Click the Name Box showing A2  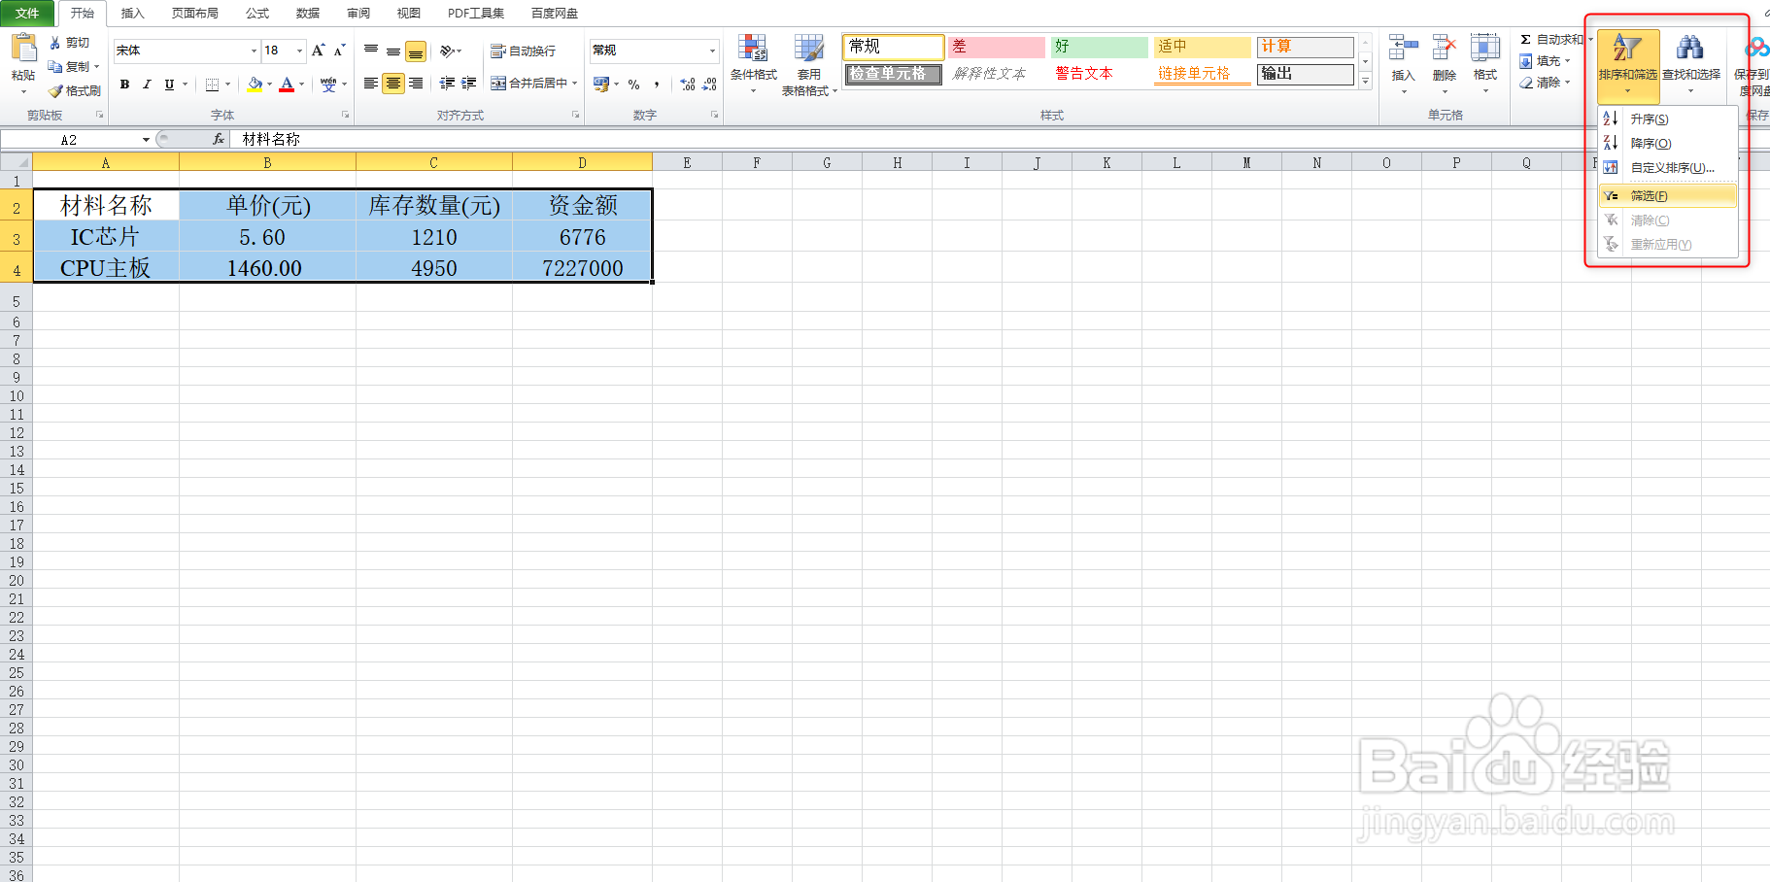[x=77, y=140]
